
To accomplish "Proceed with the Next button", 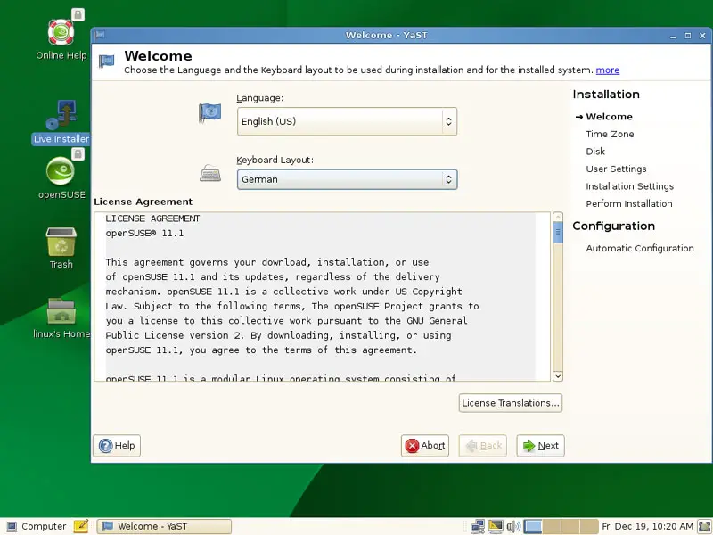I will [540, 445].
